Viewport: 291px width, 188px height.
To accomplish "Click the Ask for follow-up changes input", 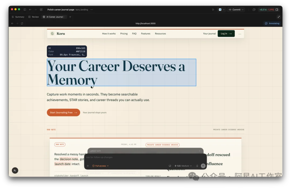I will 145,157.
